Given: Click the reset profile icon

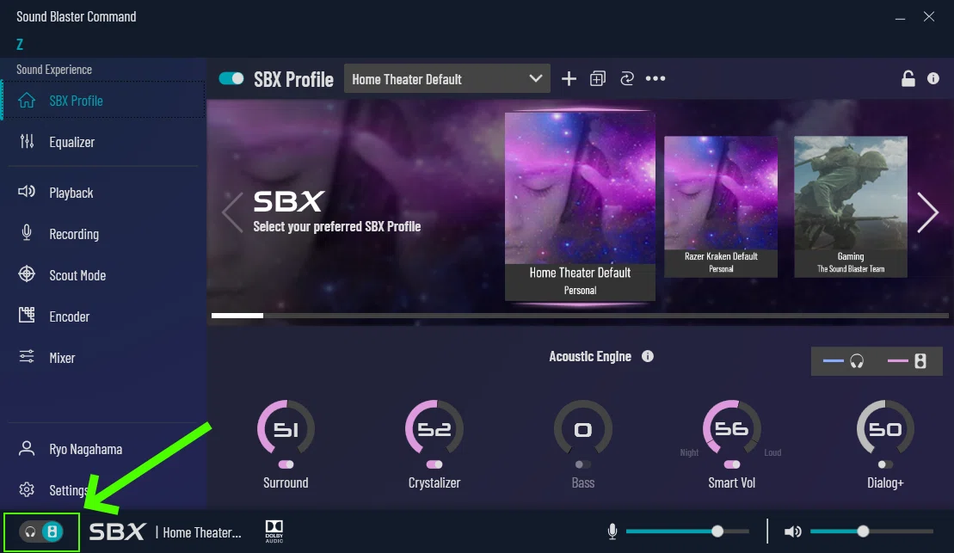Looking at the screenshot, I should pyautogui.click(x=626, y=78).
